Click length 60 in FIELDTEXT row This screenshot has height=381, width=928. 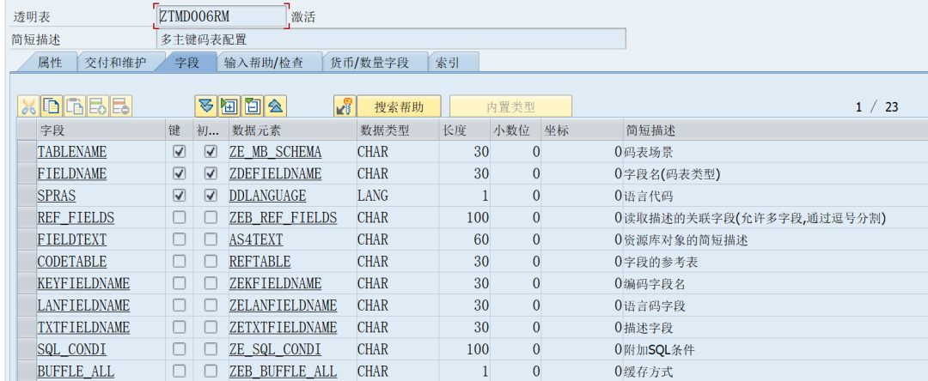click(481, 239)
